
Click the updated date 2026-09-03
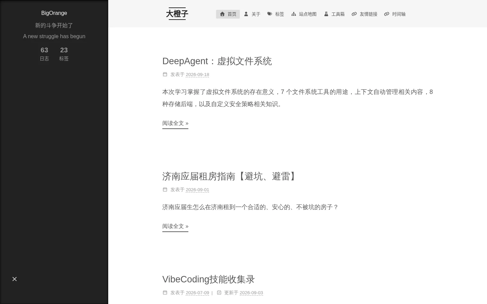click(251, 293)
